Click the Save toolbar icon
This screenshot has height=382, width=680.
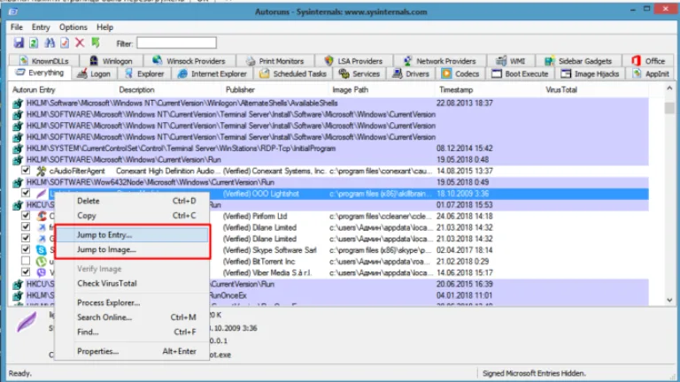19,42
